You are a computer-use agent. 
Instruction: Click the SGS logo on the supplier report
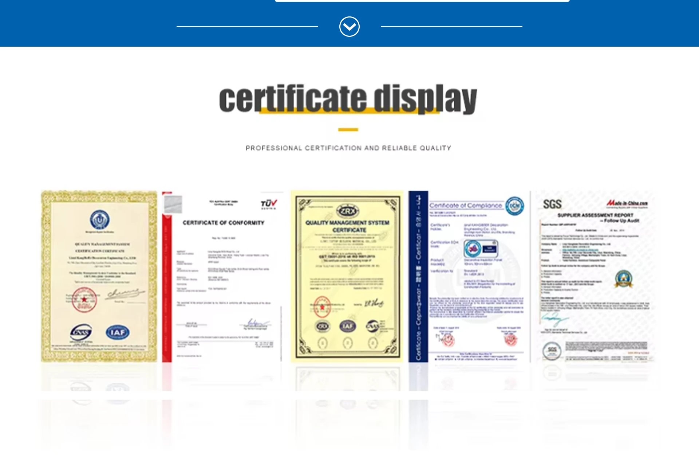coord(552,204)
